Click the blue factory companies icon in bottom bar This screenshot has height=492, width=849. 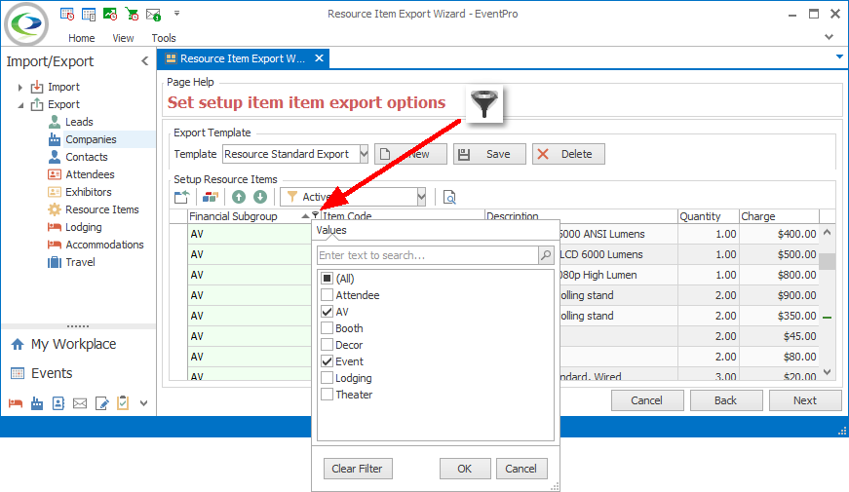37,403
